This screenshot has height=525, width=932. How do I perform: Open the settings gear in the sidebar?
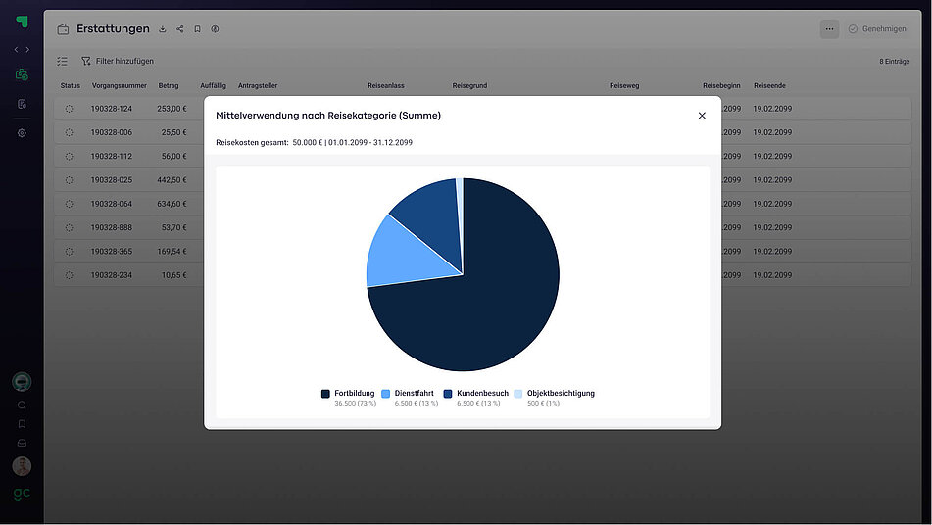coord(22,133)
